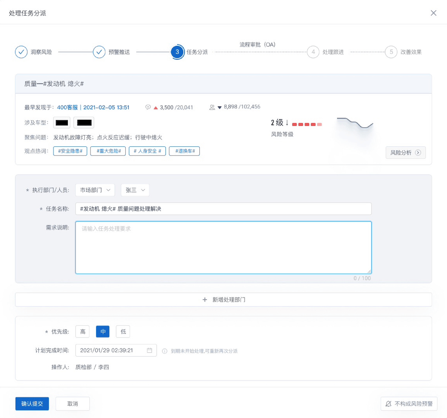This screenshot has width=447, height=418.
Task: Click the 取消 button
Action: click(x=73, y=404)
